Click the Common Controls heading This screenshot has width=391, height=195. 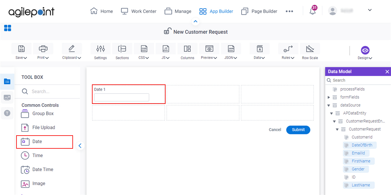[40, 105]
